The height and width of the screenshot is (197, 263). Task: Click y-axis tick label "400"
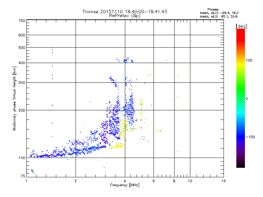[x=22, y=63]
